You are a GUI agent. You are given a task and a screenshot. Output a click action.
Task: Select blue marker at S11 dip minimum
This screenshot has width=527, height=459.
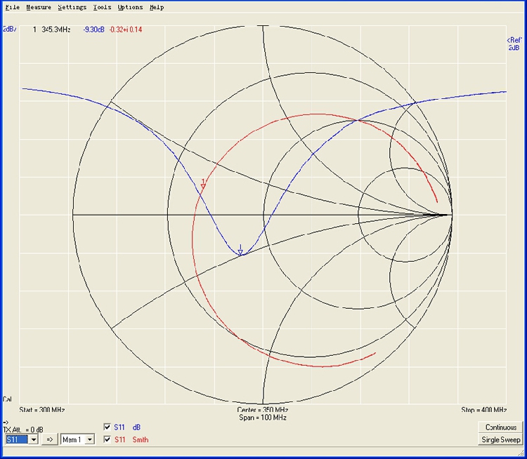coord(240,250)
